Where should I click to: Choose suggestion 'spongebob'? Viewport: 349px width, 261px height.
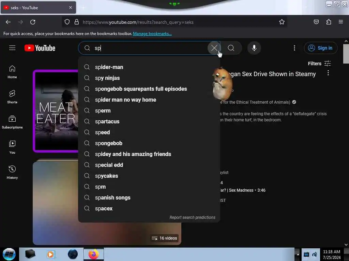pos(149,143)
